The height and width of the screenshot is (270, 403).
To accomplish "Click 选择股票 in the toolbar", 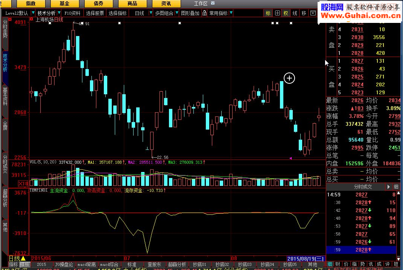I will click(95, 13).
